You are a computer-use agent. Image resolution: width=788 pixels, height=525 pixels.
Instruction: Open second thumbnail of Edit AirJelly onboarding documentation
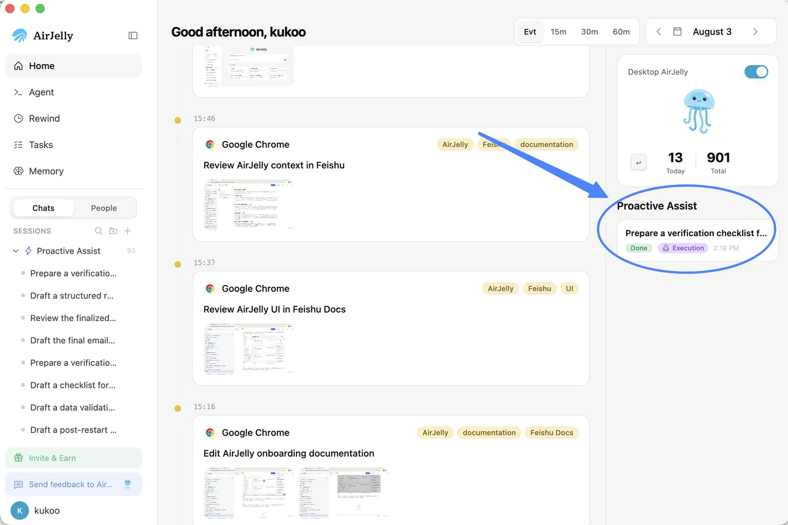coord(344,493)
